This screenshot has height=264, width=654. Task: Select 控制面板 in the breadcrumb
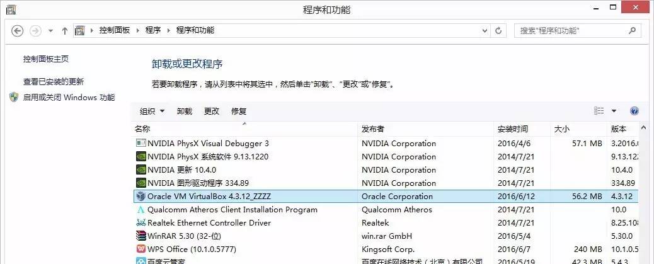pyautogui.click(x=114, y=30)
